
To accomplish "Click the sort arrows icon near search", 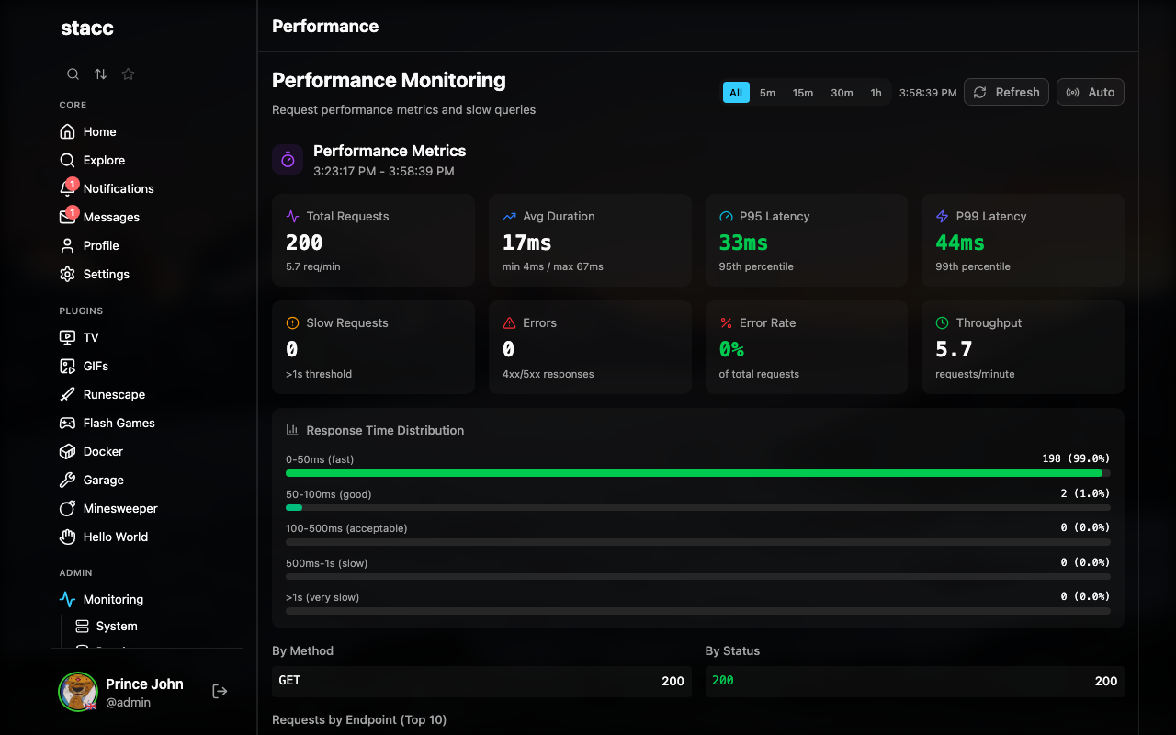I will tap(100, 73).
